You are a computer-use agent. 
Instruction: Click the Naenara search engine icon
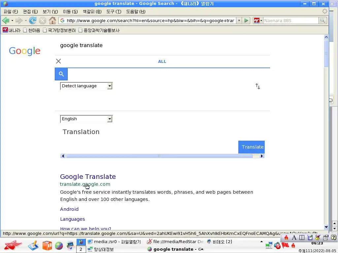pyautogui.click(x=256, y=21)
